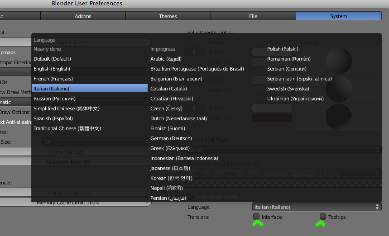Choose Brazilian Portuguese language entry
Viewport: 389px width, 236px height.
tap(197, 69)
